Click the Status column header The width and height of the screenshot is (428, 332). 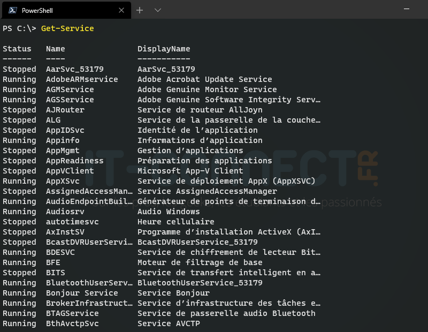(x=17, y=49)
